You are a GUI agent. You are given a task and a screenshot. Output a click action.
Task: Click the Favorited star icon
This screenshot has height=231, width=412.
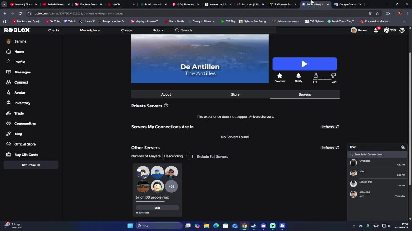[x=280, y=76]
